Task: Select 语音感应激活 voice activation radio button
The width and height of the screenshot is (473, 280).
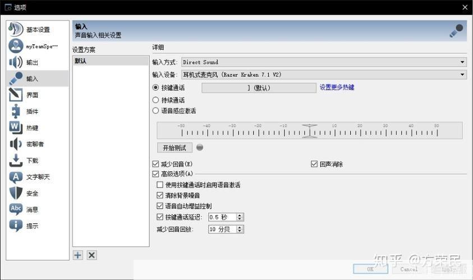Action: (155, 111)
